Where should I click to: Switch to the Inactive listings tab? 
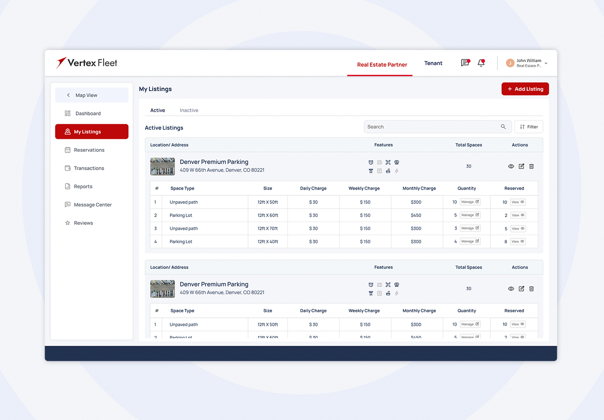click(x=189, y=111)
